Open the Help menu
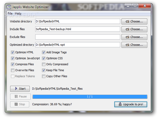 (18, 14)
